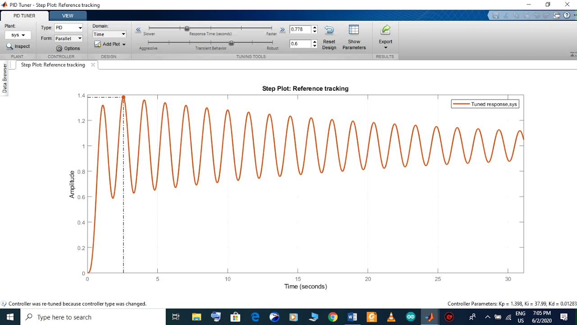Switch to VIEW tab
This screenshot has width=577, height=325.
tap(68, 15)
